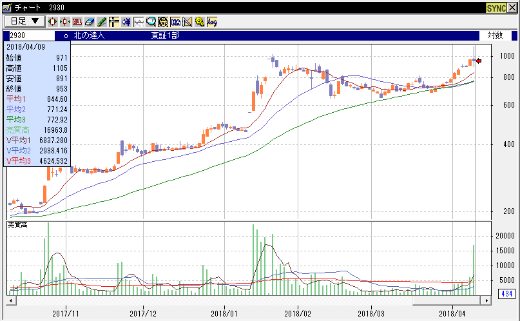Click the red arrow current price marker
Screen dimensions: 520x321
coord(478,61)
